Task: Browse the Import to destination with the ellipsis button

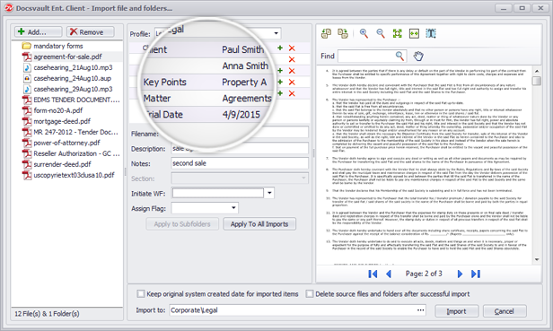Action: [x=420, y=310]
